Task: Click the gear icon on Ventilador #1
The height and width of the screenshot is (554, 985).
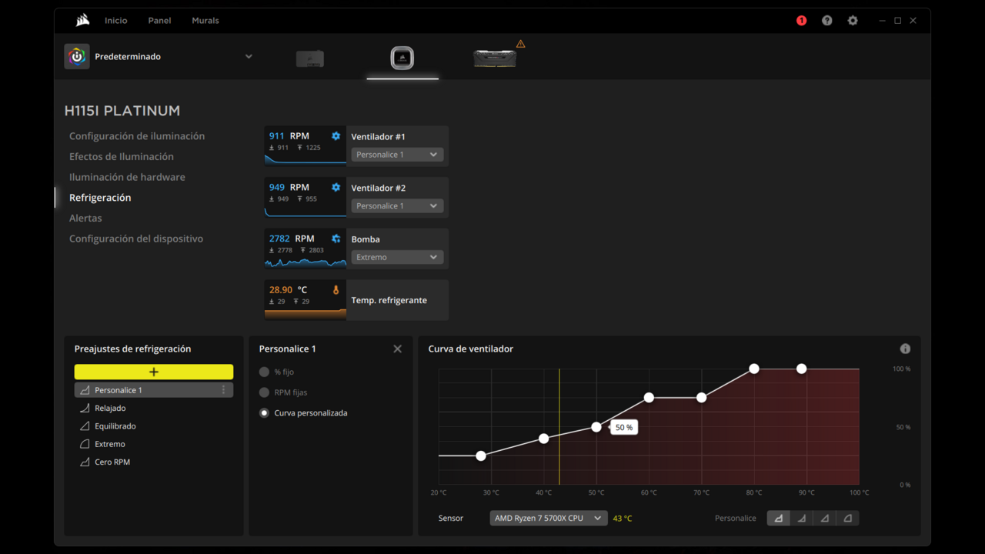Action: [336, 136]
